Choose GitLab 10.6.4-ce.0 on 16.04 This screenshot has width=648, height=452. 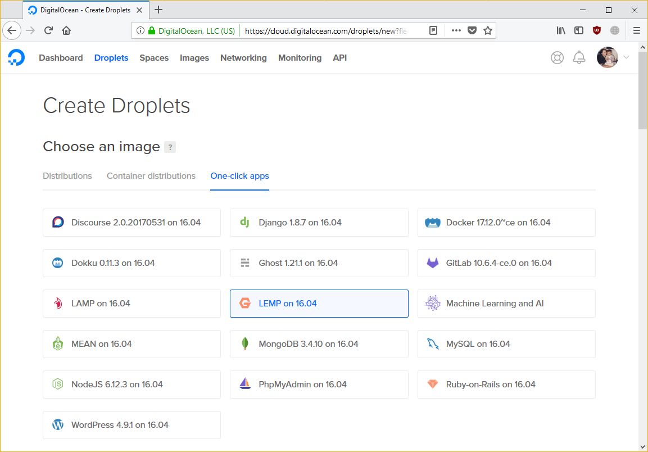[x=507, y=263]
